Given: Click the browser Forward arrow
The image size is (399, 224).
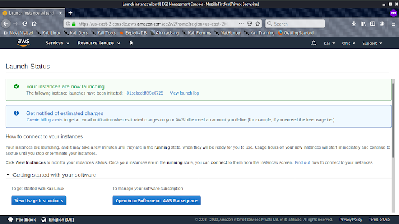Looking at the screenshot, I should coord(16,24).
